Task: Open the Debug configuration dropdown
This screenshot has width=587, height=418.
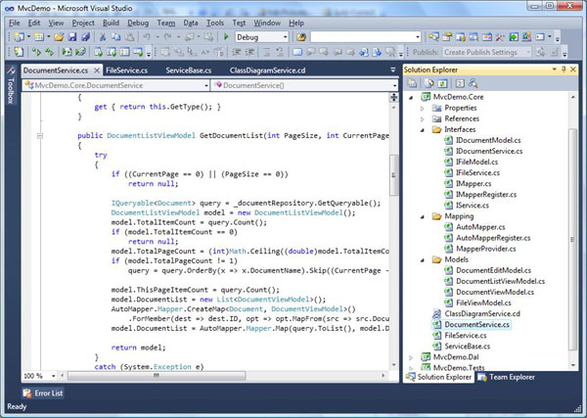Action: (286, 37)
